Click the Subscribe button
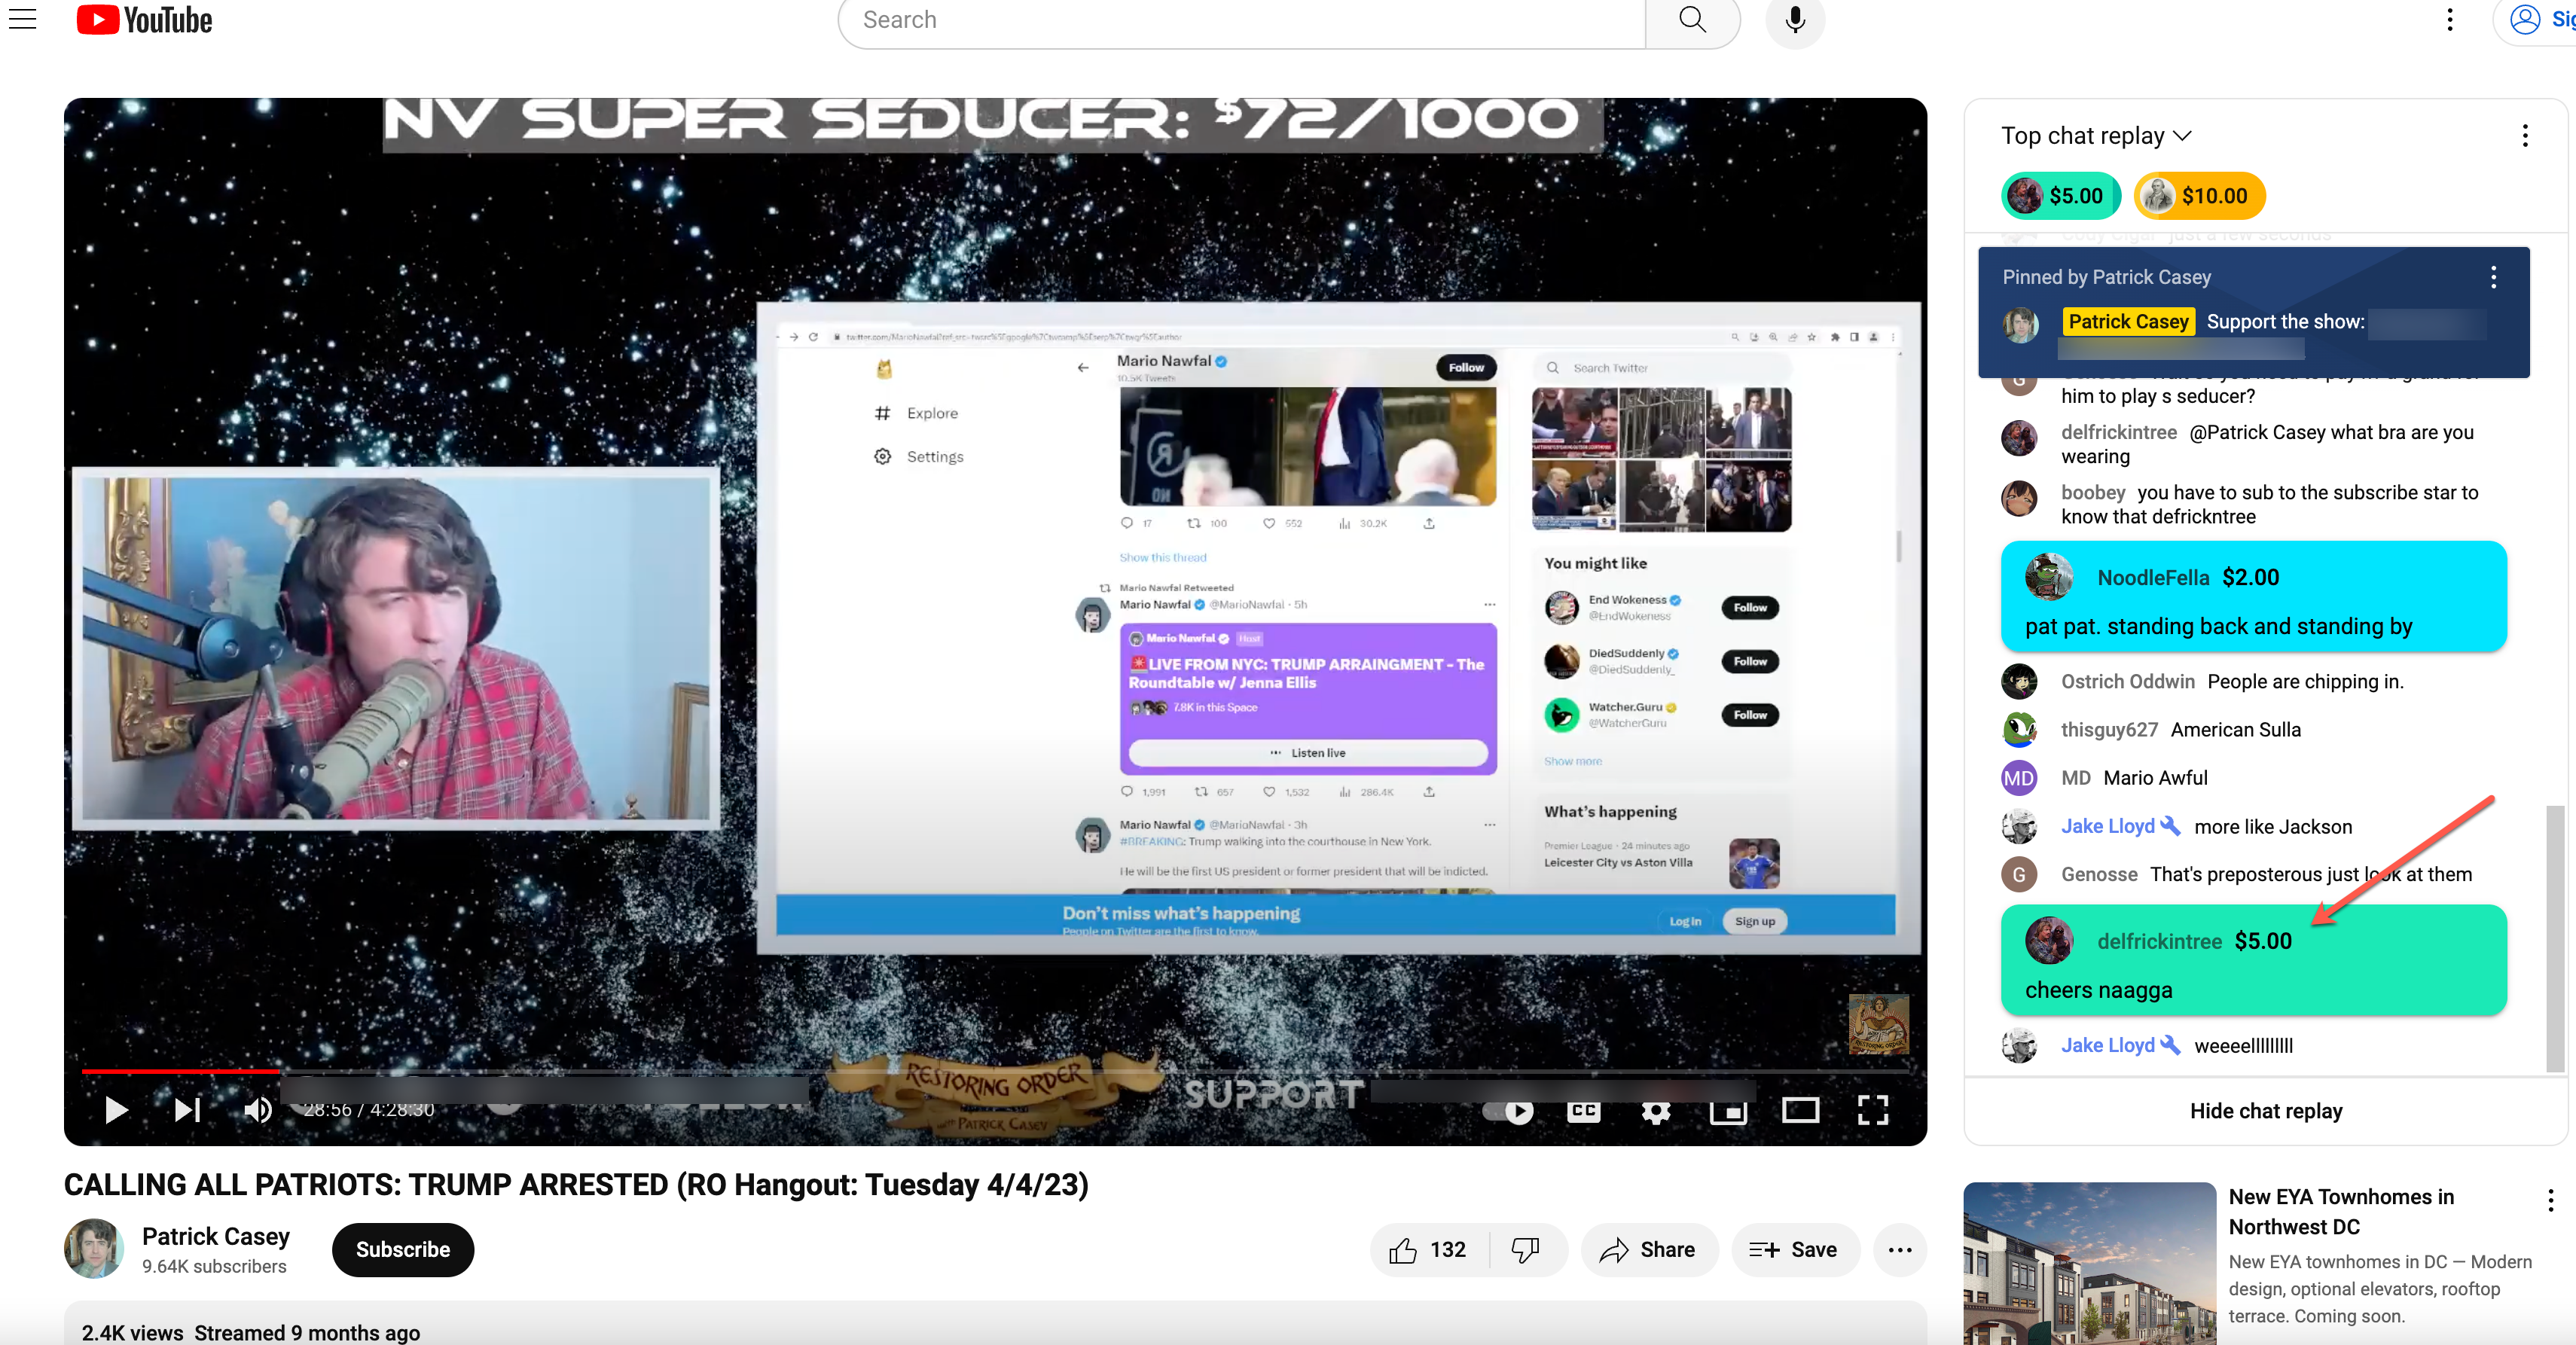The image size is (2576, 1345). (402, 1249)
